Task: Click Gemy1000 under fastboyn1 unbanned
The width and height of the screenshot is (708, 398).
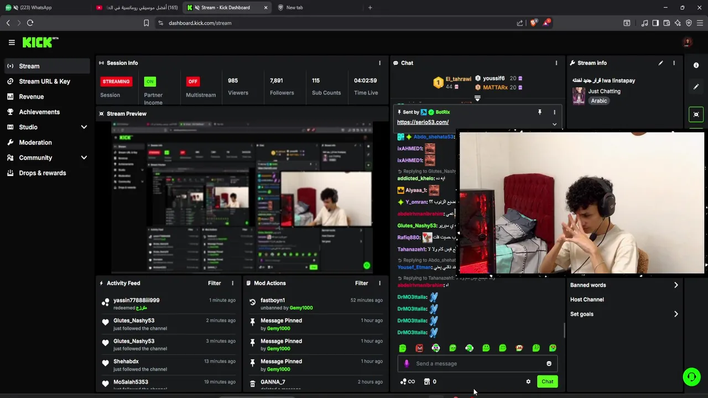Action: (301, 308)
